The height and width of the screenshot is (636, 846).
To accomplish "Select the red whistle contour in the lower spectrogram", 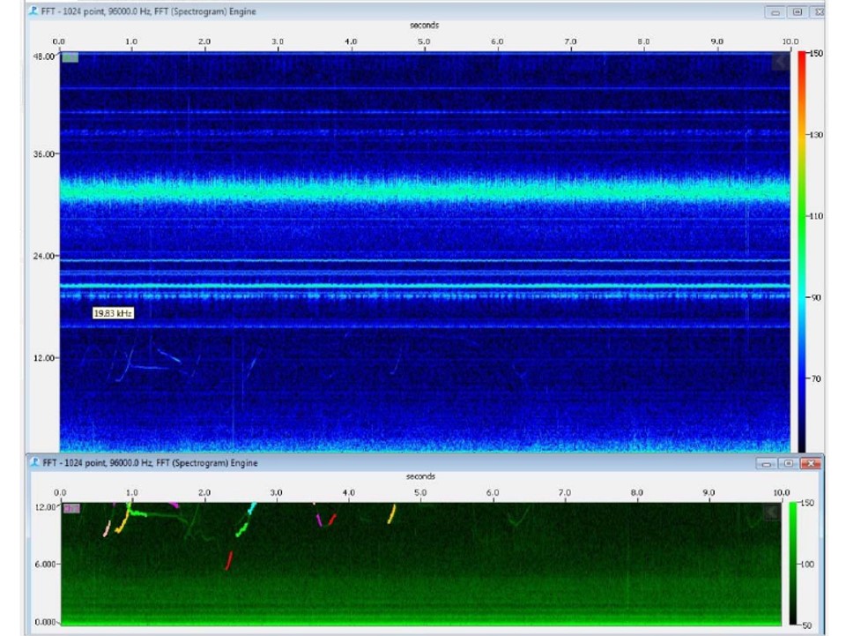I will pos(229,560).
